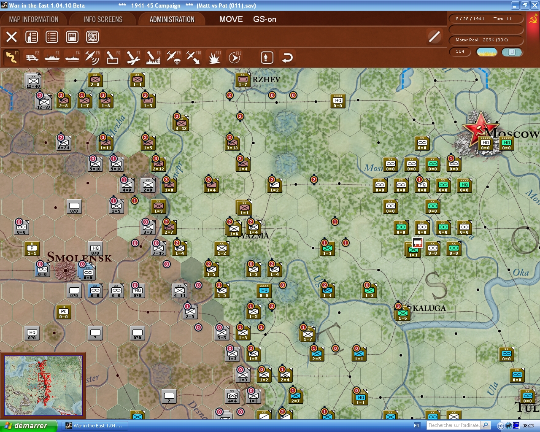The image size is (540, 432).
Task: Click the Smolensk city hex
Action: point(66,270)
